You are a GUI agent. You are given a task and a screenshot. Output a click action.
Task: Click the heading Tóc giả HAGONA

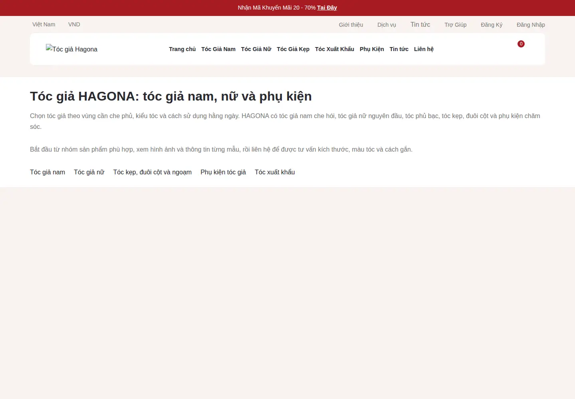pos(171,96)
